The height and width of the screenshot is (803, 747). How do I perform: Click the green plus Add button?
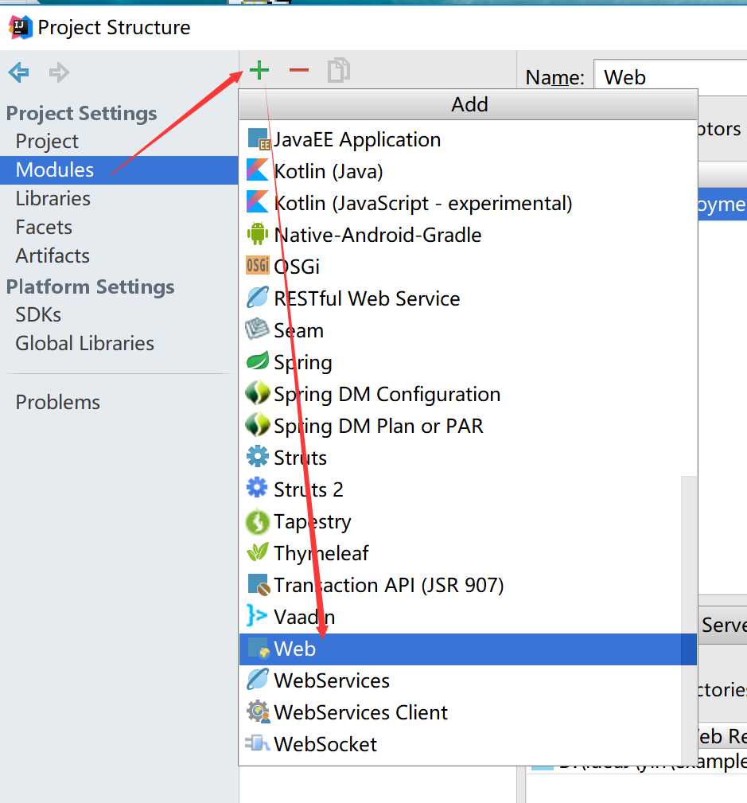pos(259,71)
